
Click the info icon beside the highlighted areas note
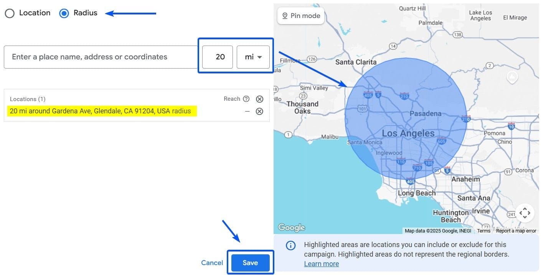pyautogui.click(x=290, y=245)
